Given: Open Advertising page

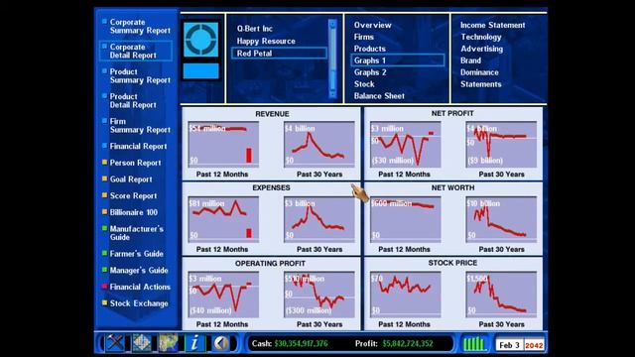Looking at the screenshot, I should tap(481, 49).
